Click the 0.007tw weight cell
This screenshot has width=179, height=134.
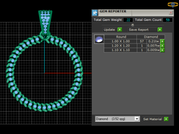coord(154,46)
